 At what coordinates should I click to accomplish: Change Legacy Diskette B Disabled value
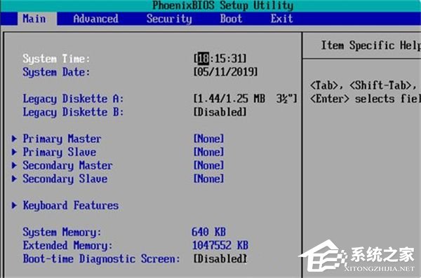click(x=220, y=112)
